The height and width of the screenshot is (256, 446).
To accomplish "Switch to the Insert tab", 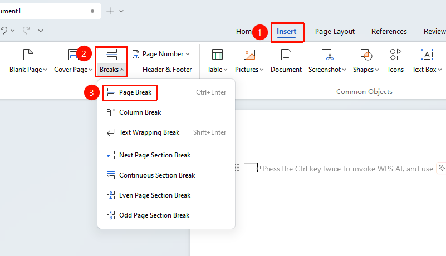I will 286,32.
